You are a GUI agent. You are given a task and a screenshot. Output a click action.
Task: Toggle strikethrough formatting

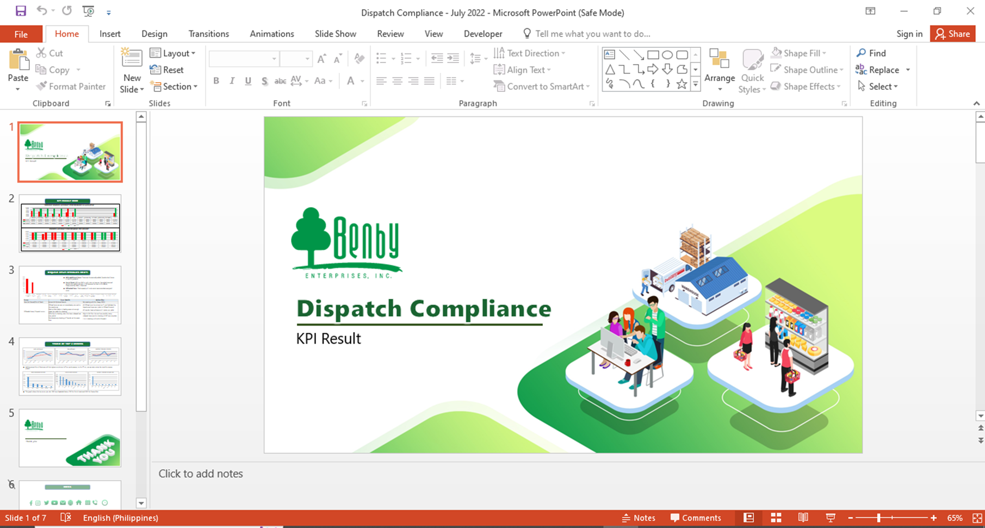pos(280,81)
